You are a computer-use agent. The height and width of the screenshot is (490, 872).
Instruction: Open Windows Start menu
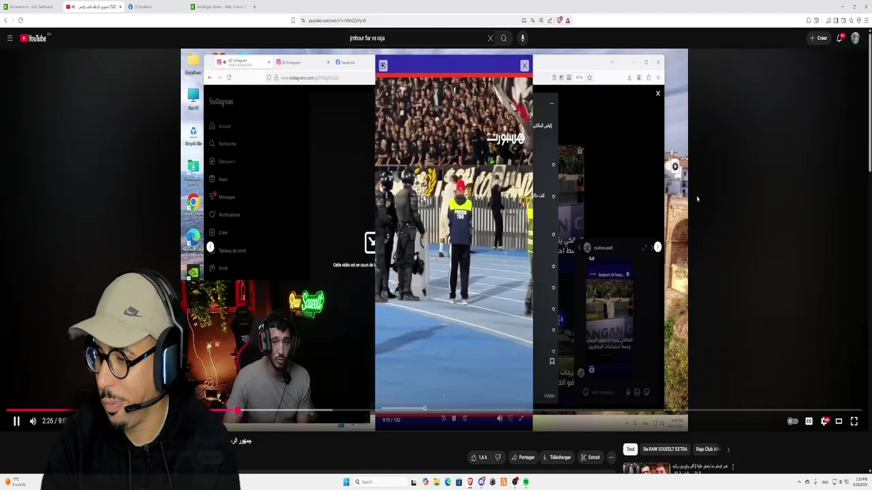pyautogui.click(x=346, y=482)
